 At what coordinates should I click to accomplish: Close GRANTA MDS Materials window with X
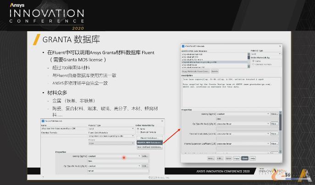click(280, 46)
